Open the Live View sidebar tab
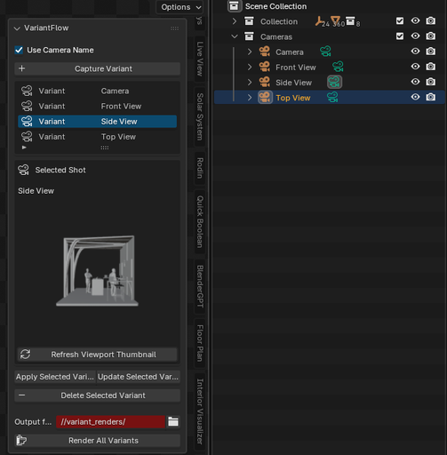This screenshot has width=447, height=455. [x=200, y=59]
